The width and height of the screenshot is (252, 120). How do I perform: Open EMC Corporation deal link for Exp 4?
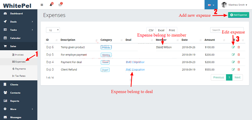(135, 62)
